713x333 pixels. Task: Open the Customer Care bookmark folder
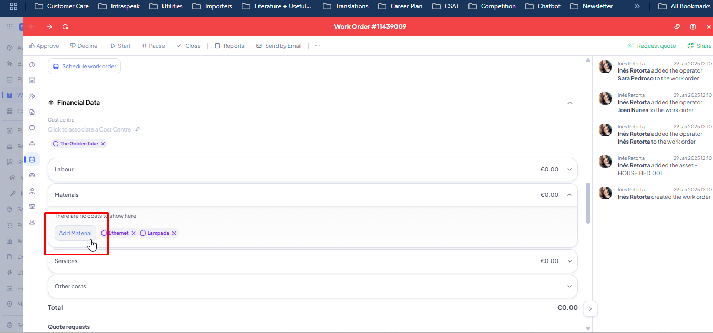(62, 6)
